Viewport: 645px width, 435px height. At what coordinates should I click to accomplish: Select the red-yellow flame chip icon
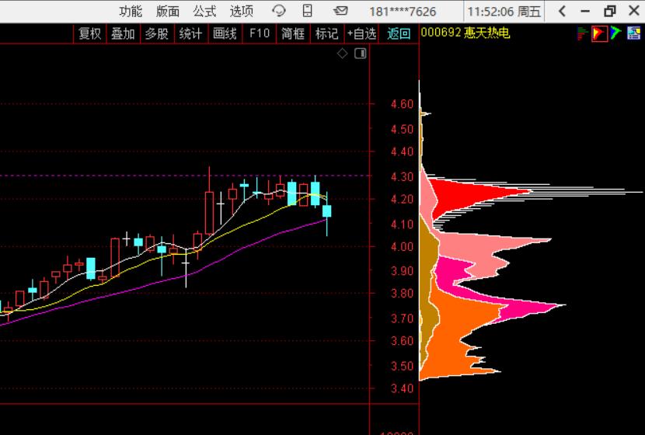(x=599, y=33)
